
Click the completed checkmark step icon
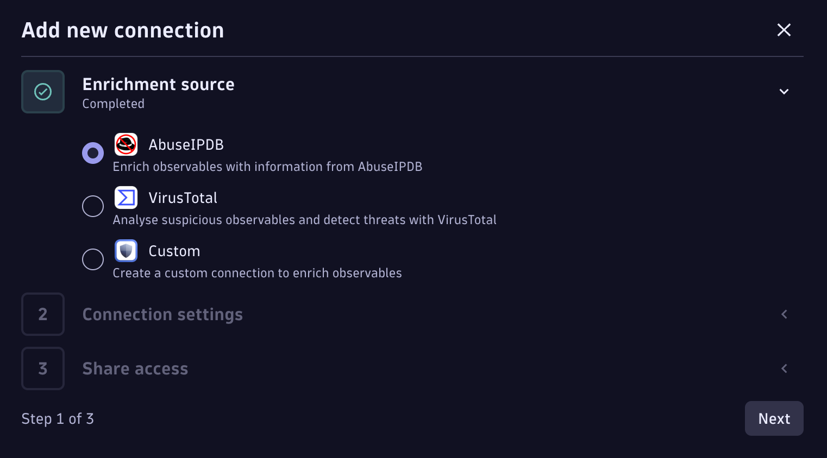click(43, 92)
